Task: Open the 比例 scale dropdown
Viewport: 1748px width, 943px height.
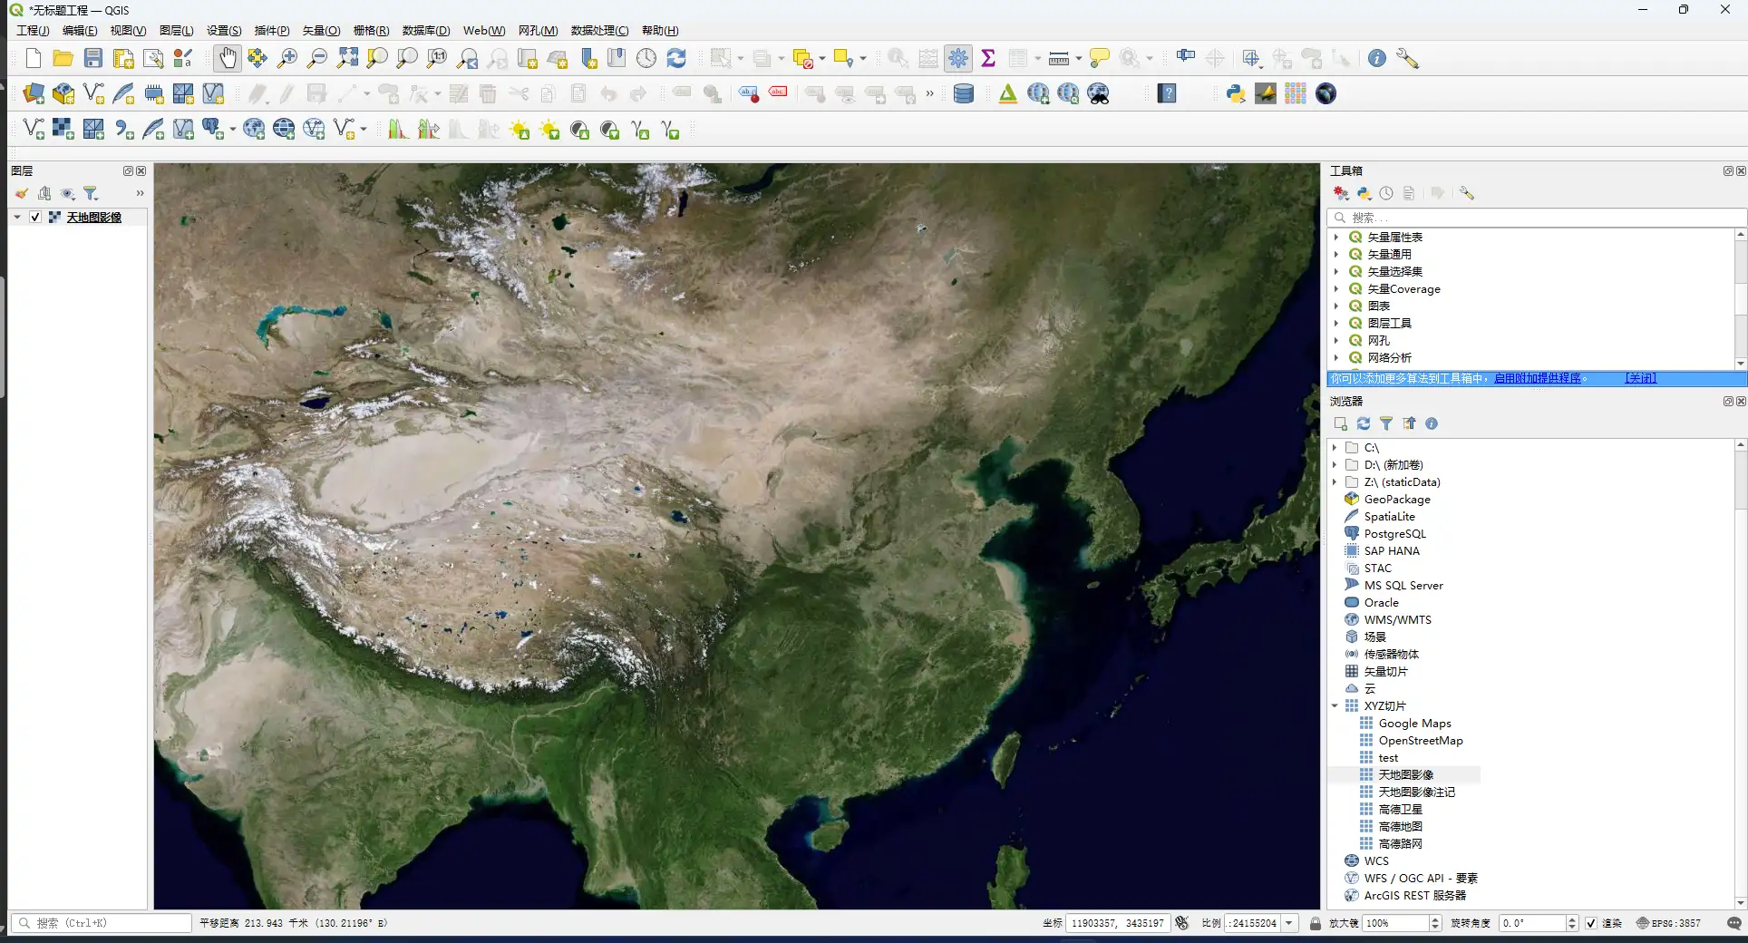Action: pos(1288,923)
